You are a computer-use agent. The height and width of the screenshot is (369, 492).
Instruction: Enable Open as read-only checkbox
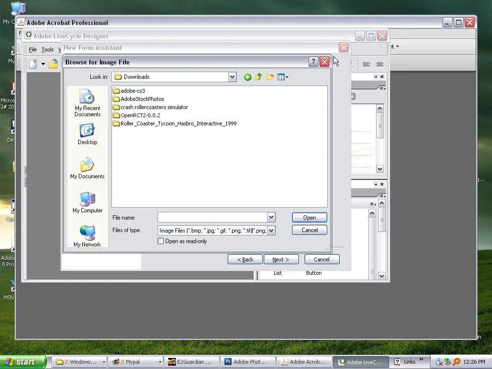coord(160,241)
